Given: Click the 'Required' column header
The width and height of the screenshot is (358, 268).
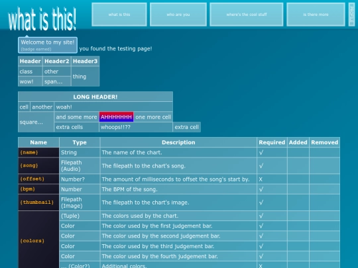Looking at the screenshot, I should click(272, 142).
